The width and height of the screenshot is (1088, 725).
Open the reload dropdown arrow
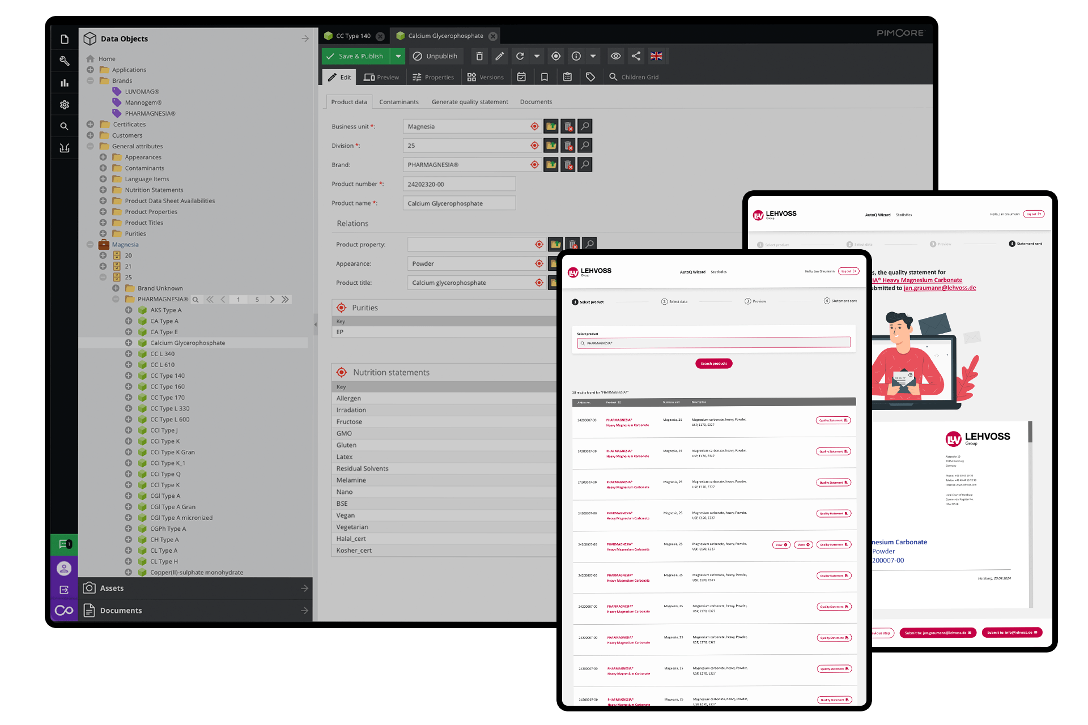coord(537,56)
